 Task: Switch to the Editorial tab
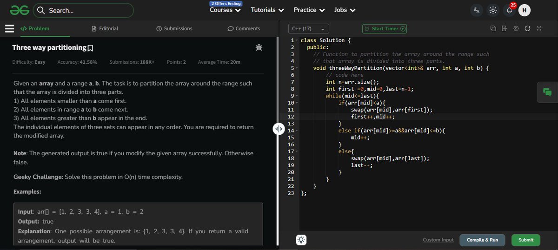[105, 28]
